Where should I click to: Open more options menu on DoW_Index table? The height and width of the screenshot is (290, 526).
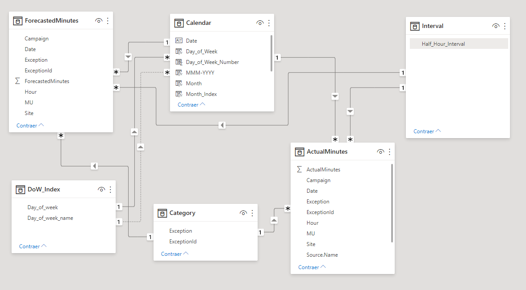(x=110, y=190)
